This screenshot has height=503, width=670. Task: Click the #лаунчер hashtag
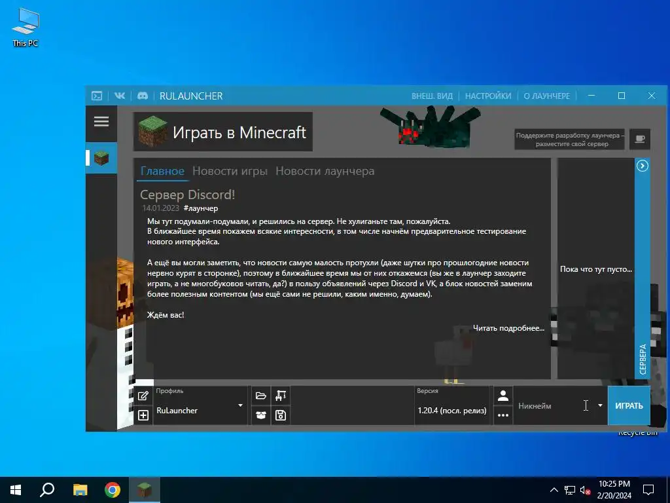point(201,208)
